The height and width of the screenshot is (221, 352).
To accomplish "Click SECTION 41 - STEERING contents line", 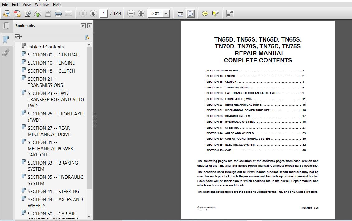I will 256,128.
